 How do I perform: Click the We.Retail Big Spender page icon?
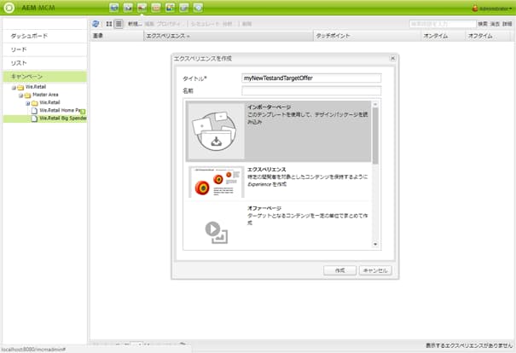(x=34, y=119)
